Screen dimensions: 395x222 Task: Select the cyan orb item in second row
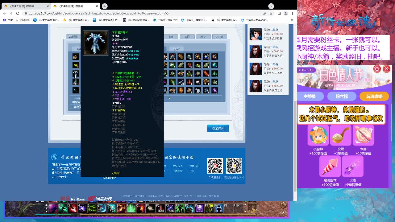tap(214, 65)
